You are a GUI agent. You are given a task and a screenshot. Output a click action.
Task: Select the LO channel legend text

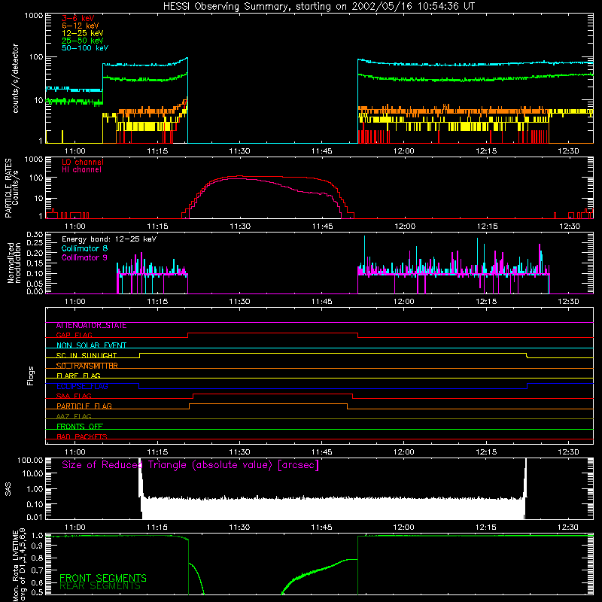(x=83, y=162)
